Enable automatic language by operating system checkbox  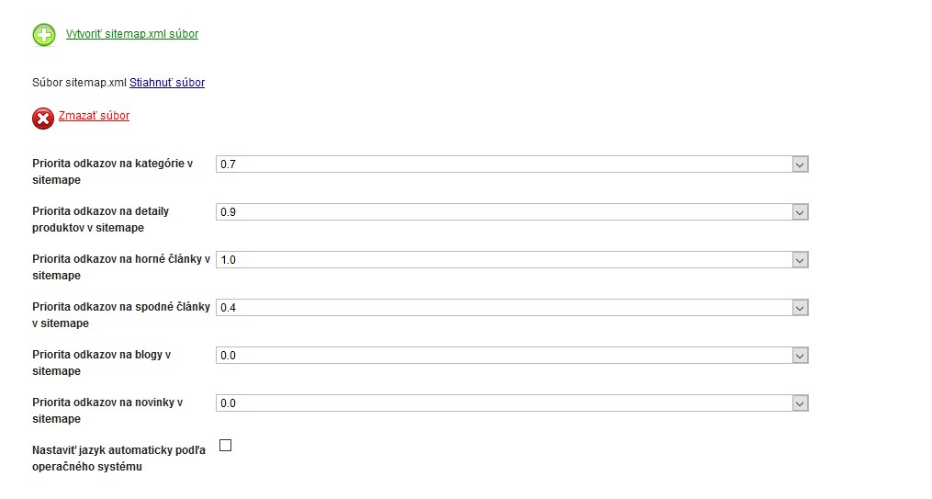point(226,446)
